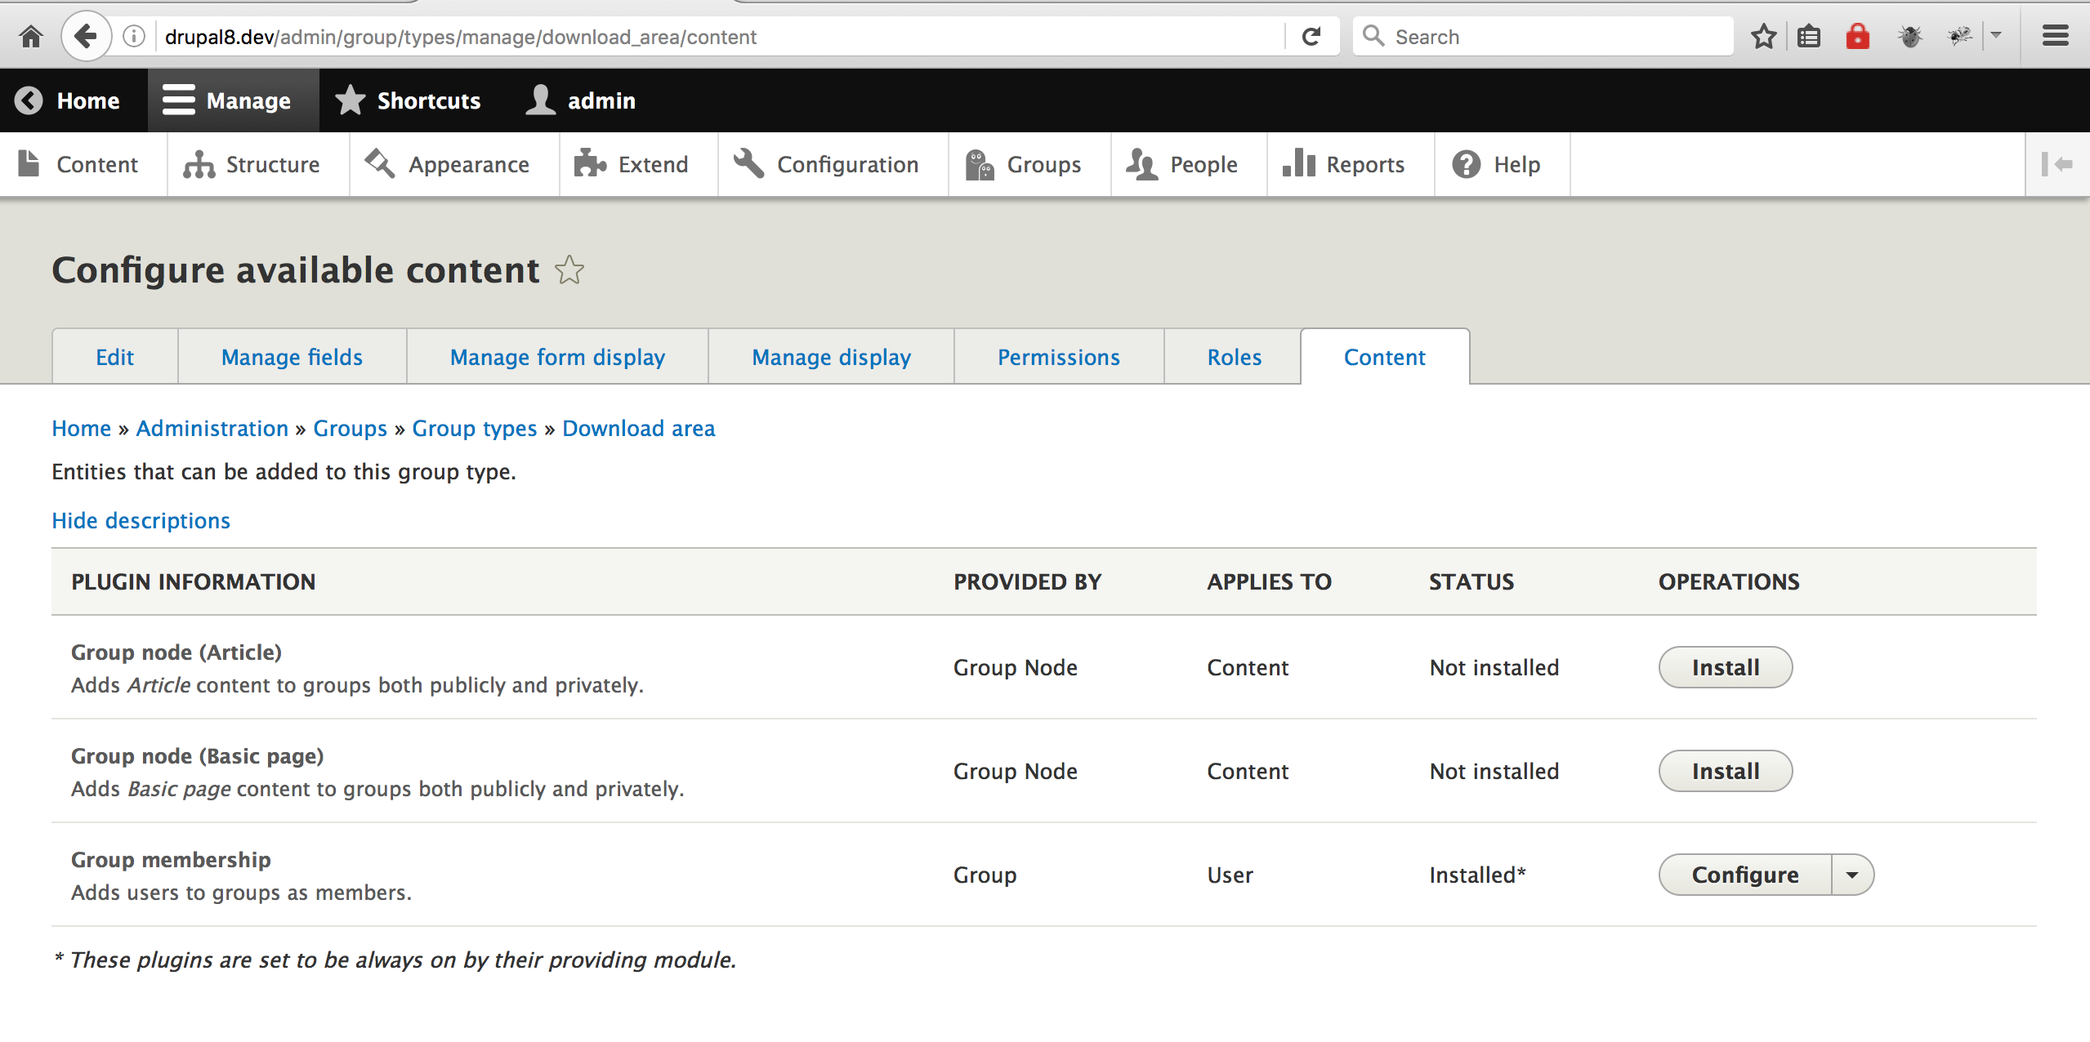
Task: Click the User value in Applies To
Action: (x=1230, y=875)
